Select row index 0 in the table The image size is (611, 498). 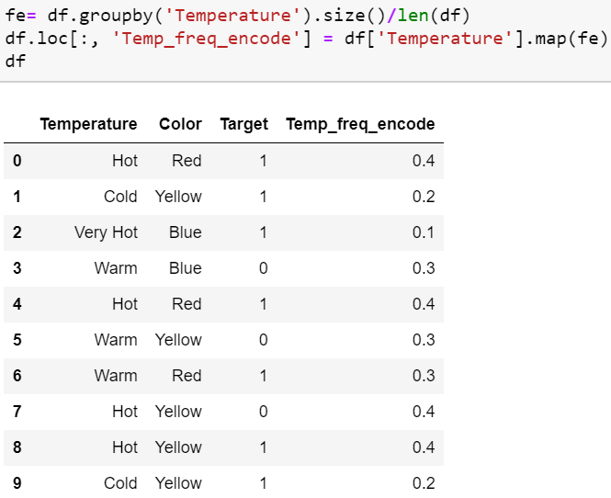tap(17, 161)
